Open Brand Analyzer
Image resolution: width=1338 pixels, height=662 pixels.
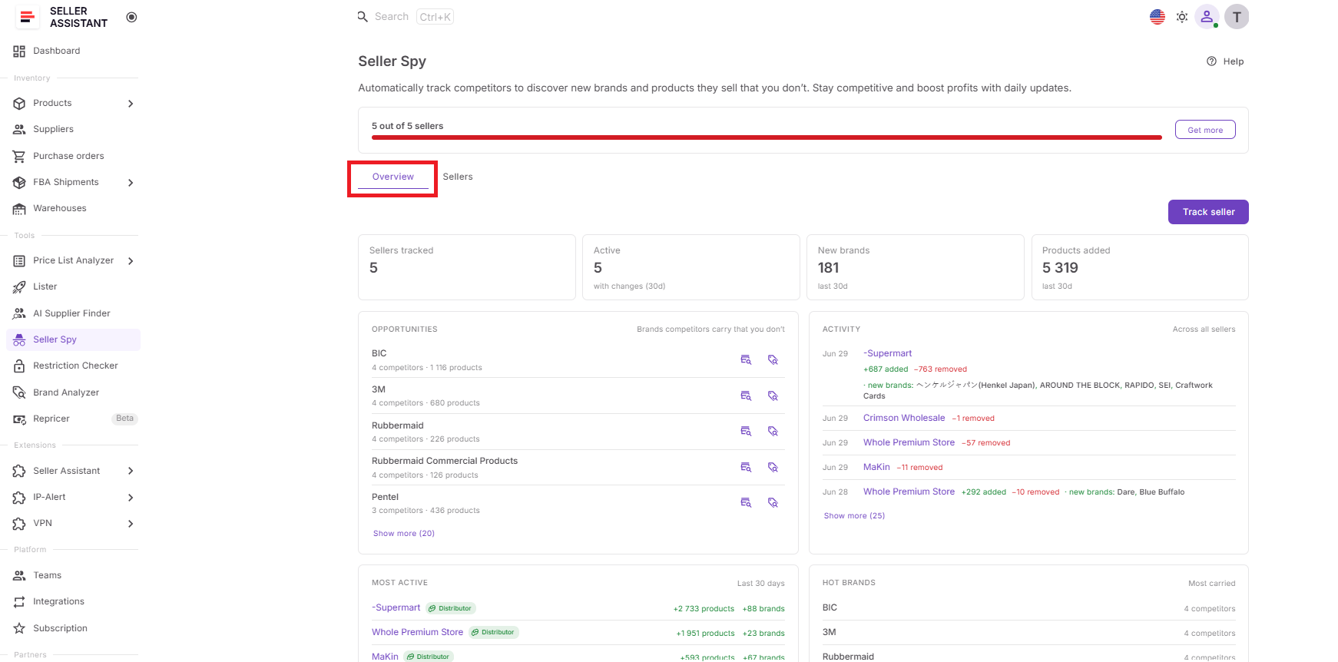66,392
